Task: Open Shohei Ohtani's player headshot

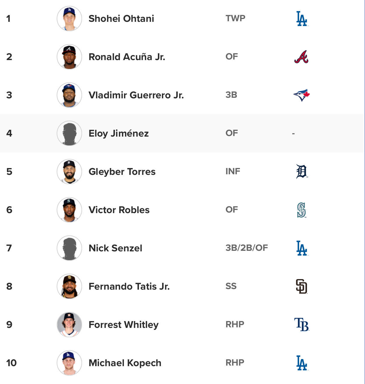Action: click(x=69, y=19)
